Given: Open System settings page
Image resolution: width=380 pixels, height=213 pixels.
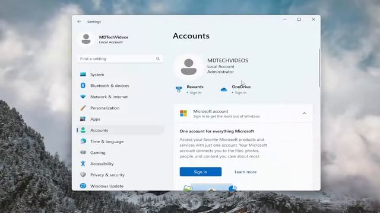Looking at the screenshot, I should point(120,75).
